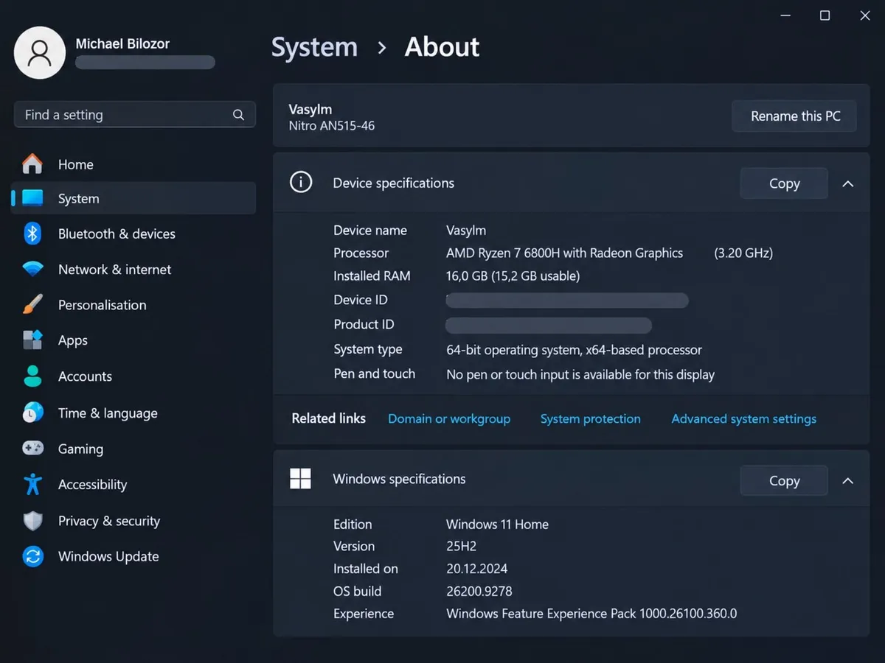Click the Nitro AN515-46 model text
Screen dimensions: 885x663
pyautogui.click(x=332, y=126)
